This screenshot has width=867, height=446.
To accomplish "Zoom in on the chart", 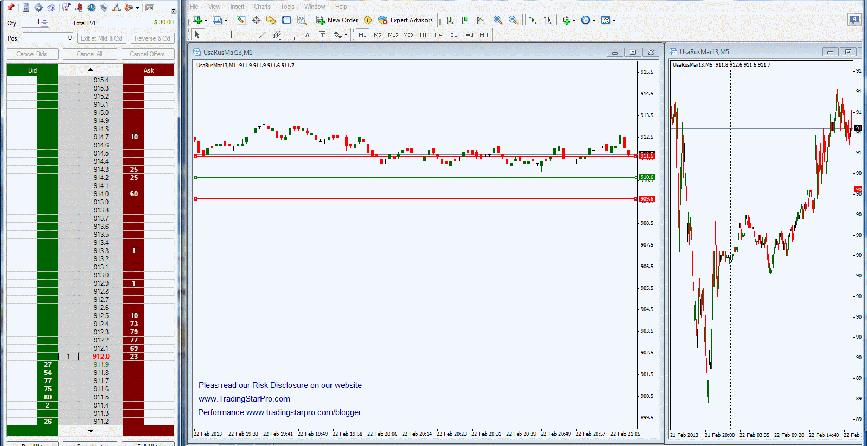I will 498,20.
